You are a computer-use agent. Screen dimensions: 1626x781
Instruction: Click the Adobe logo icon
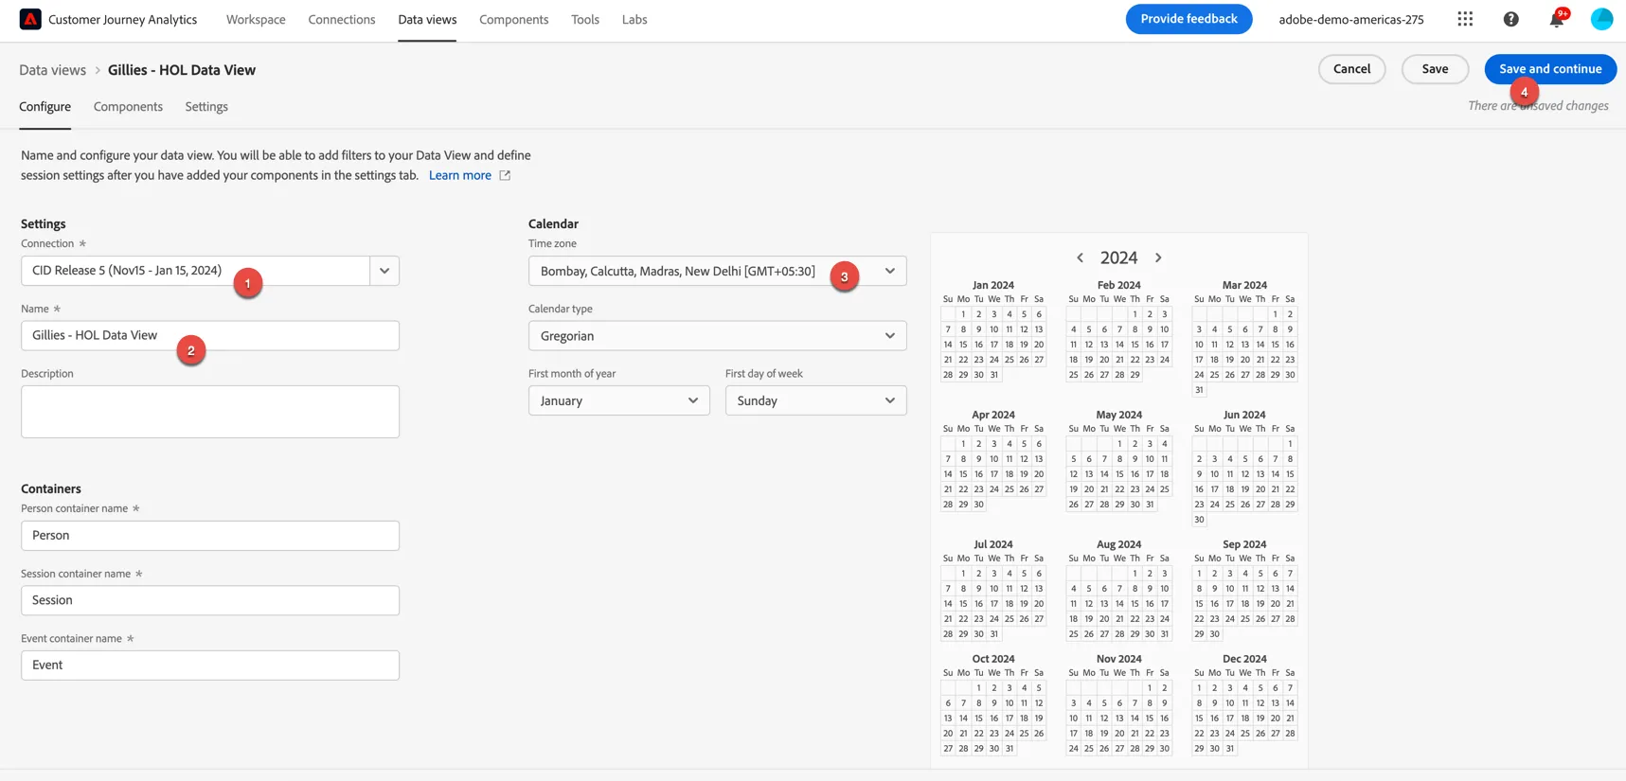pos(30,19)
